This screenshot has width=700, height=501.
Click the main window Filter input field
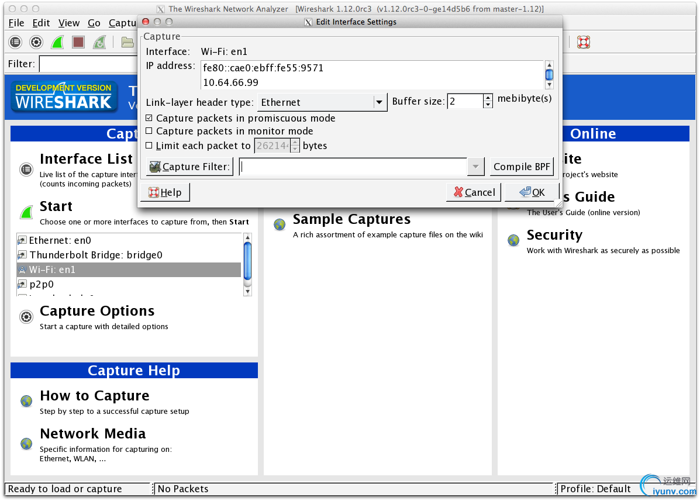click(88, 64)
